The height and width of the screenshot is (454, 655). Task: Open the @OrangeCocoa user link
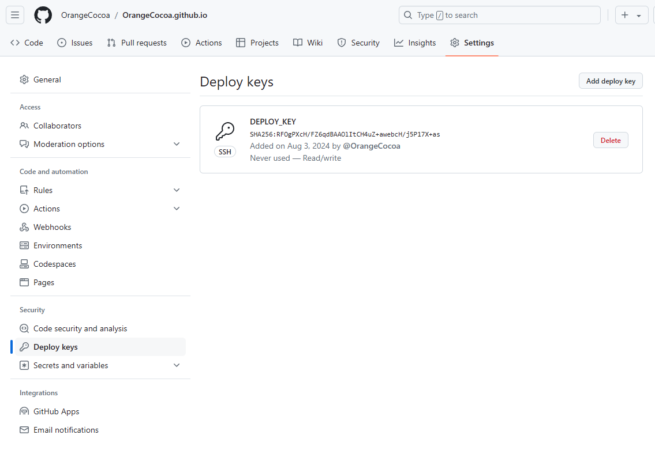click(x=372, y=146)
